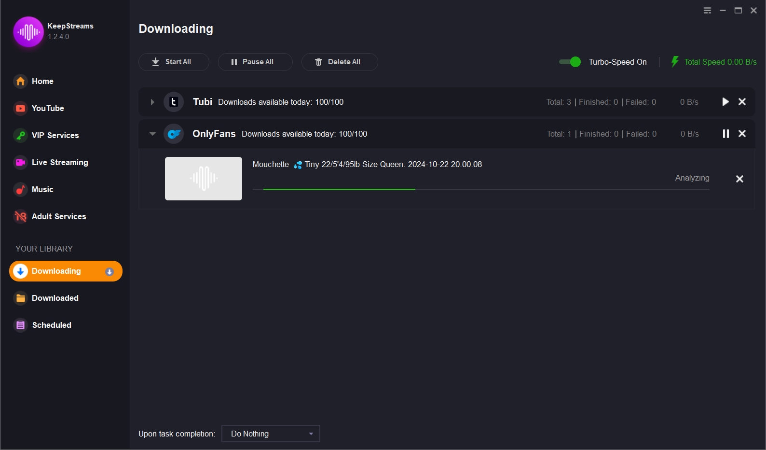The image size is (766, 450).
Task: Select Adult Services in the sidebar
Action: (x=59, y=216)
